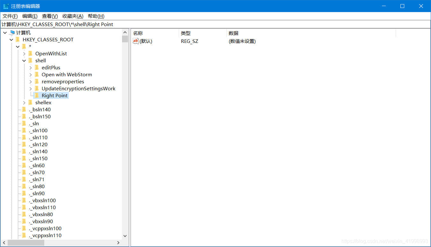Click the tree's horizontal scrollbar thumb
431x247 pixels.
pos(26,243)
